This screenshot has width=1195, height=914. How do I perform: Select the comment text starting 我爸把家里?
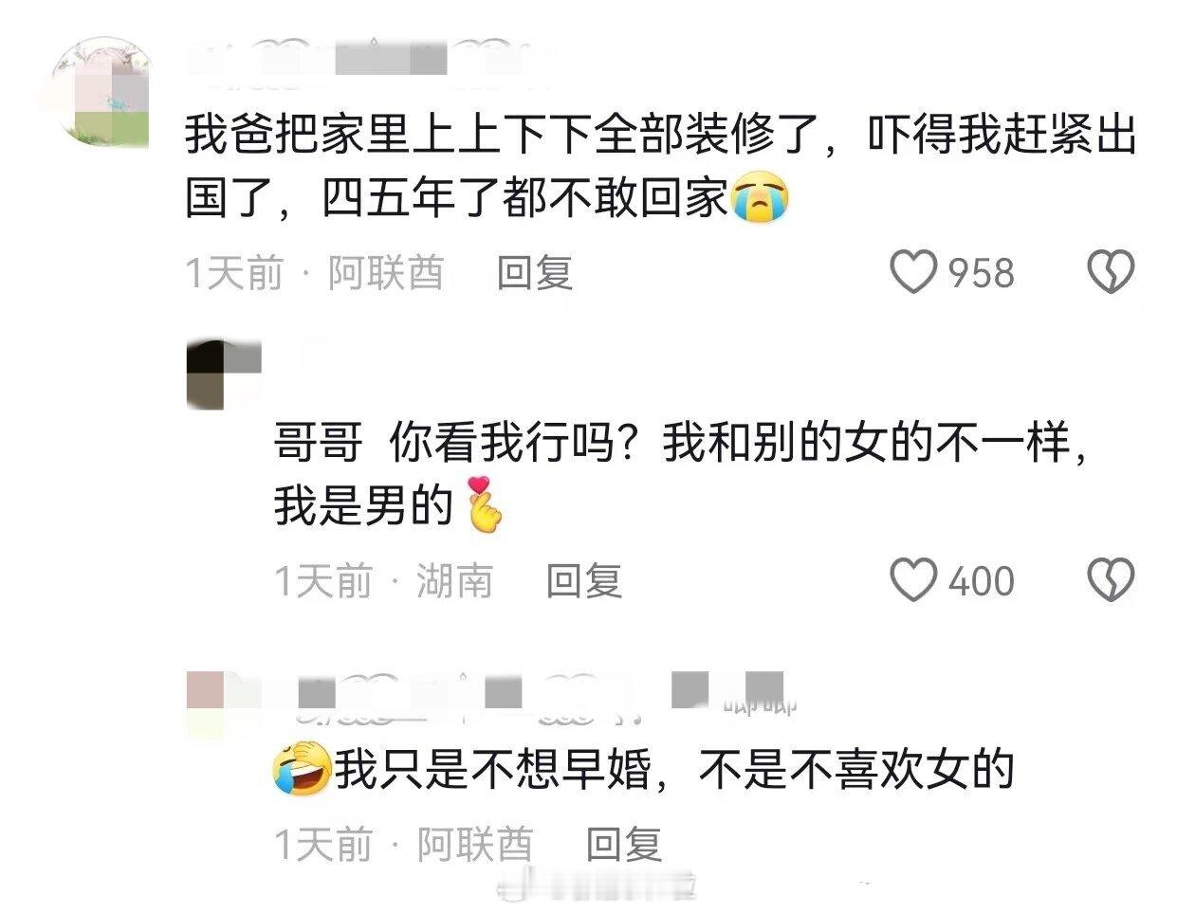point(660,169)
